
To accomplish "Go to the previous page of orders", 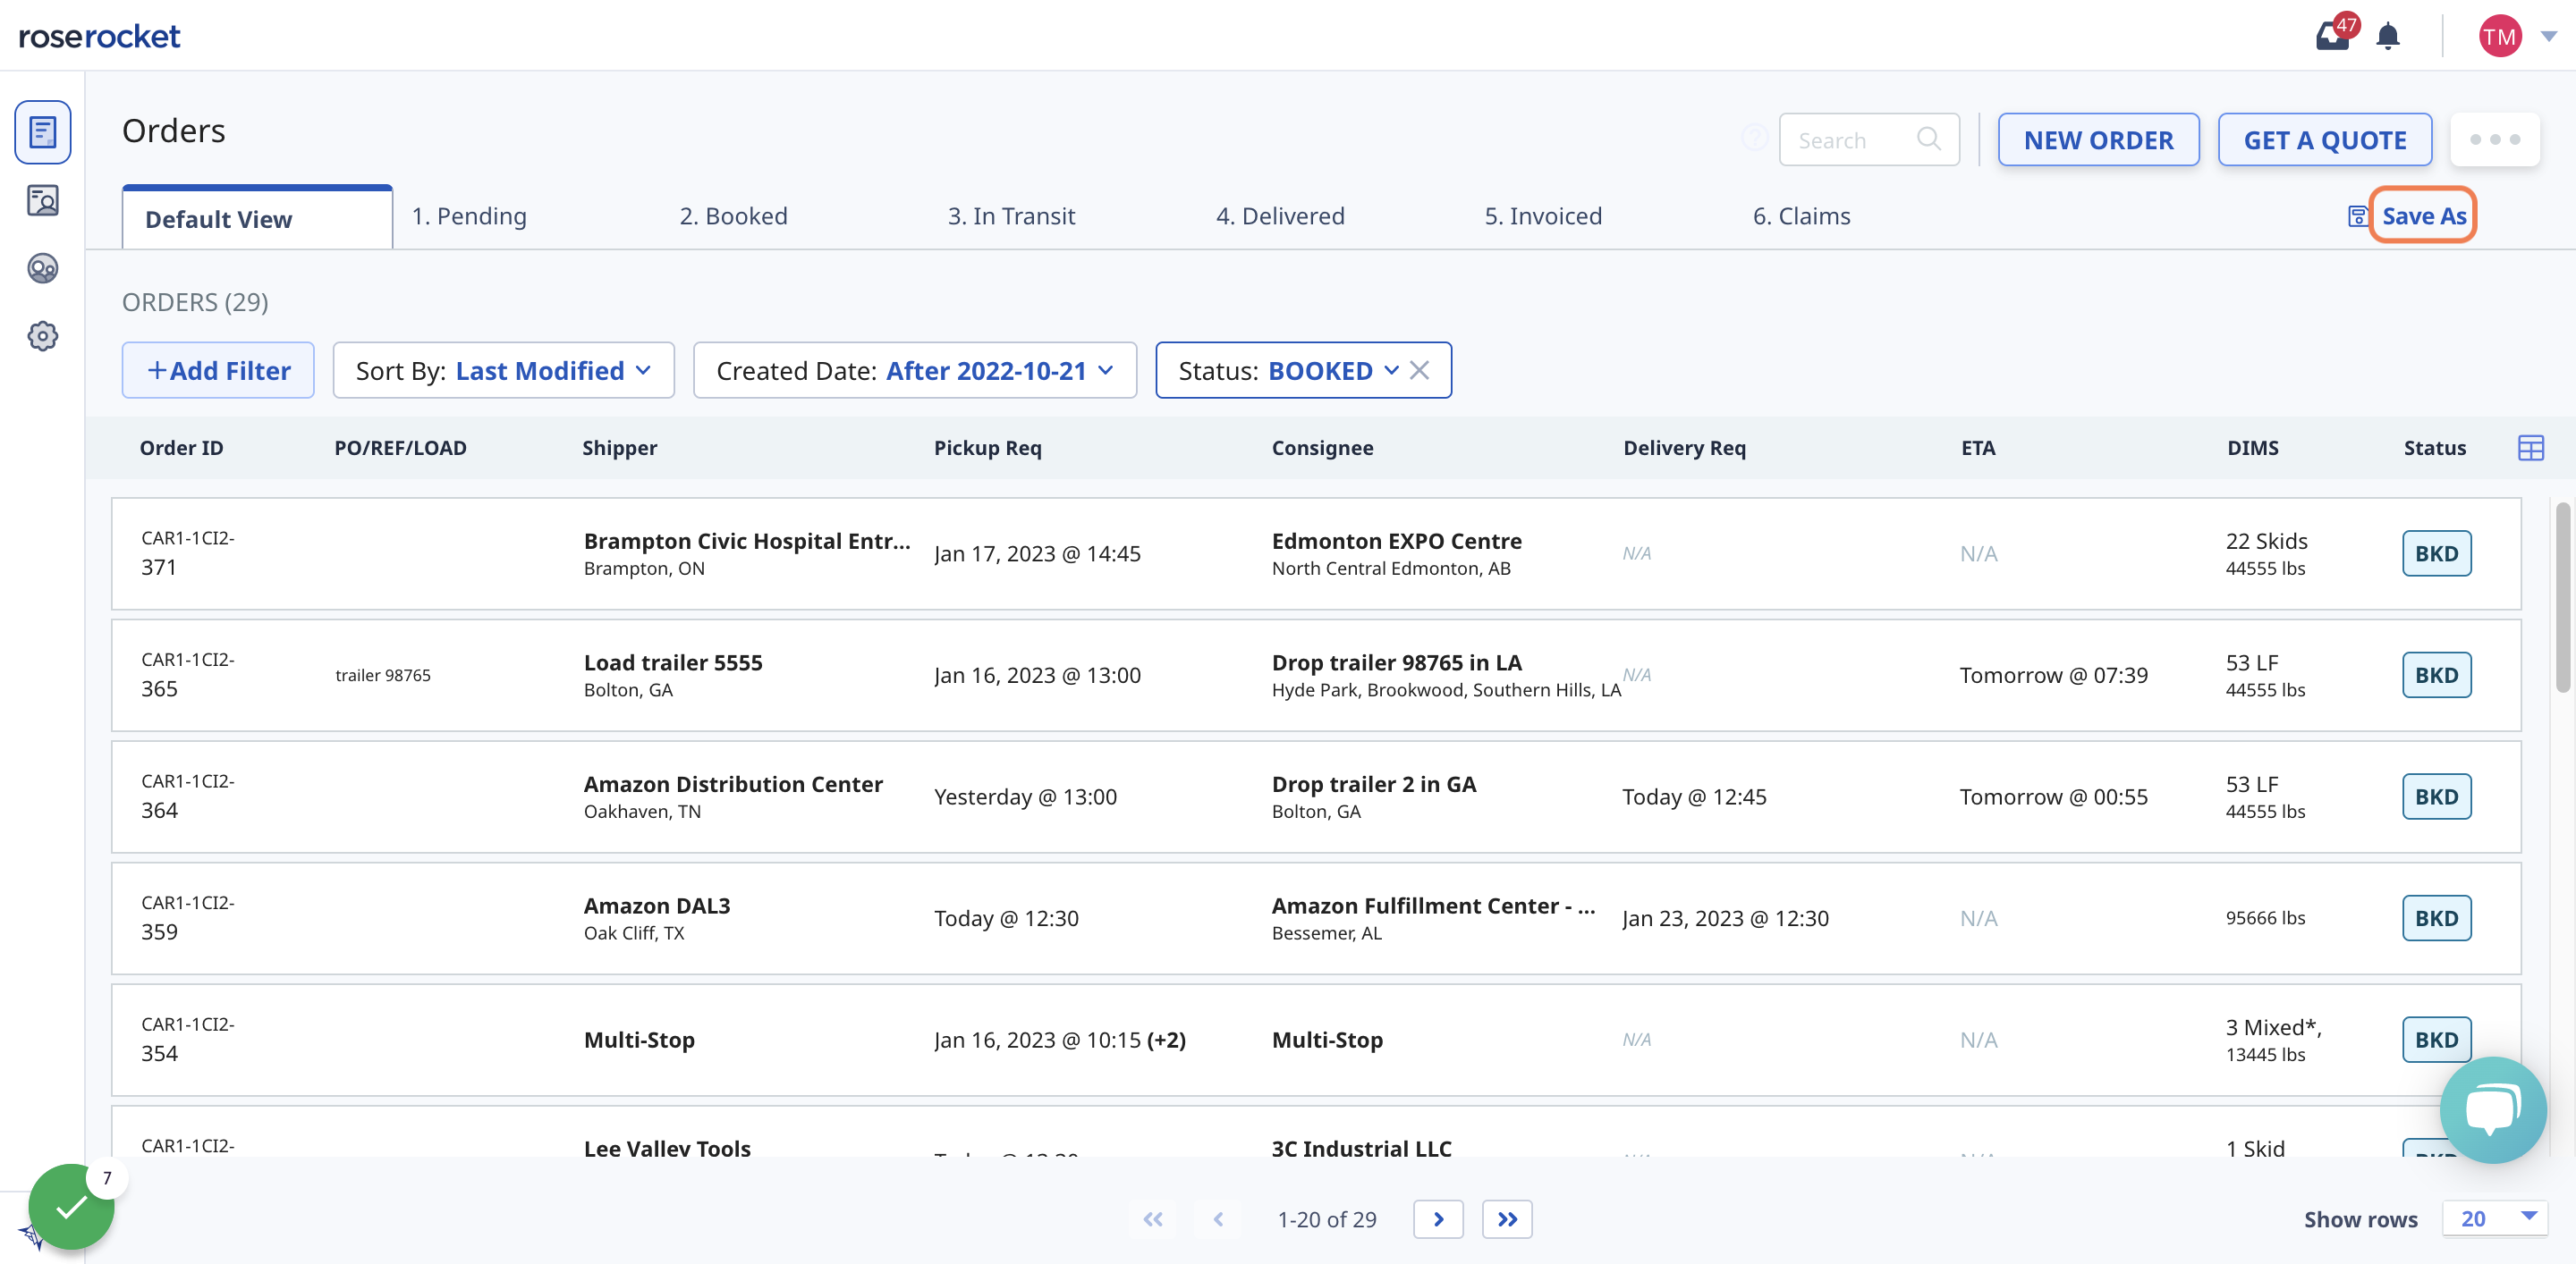I will click(x=1218, y=1219).
